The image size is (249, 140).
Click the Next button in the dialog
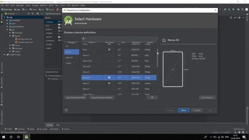coord(184,110)
